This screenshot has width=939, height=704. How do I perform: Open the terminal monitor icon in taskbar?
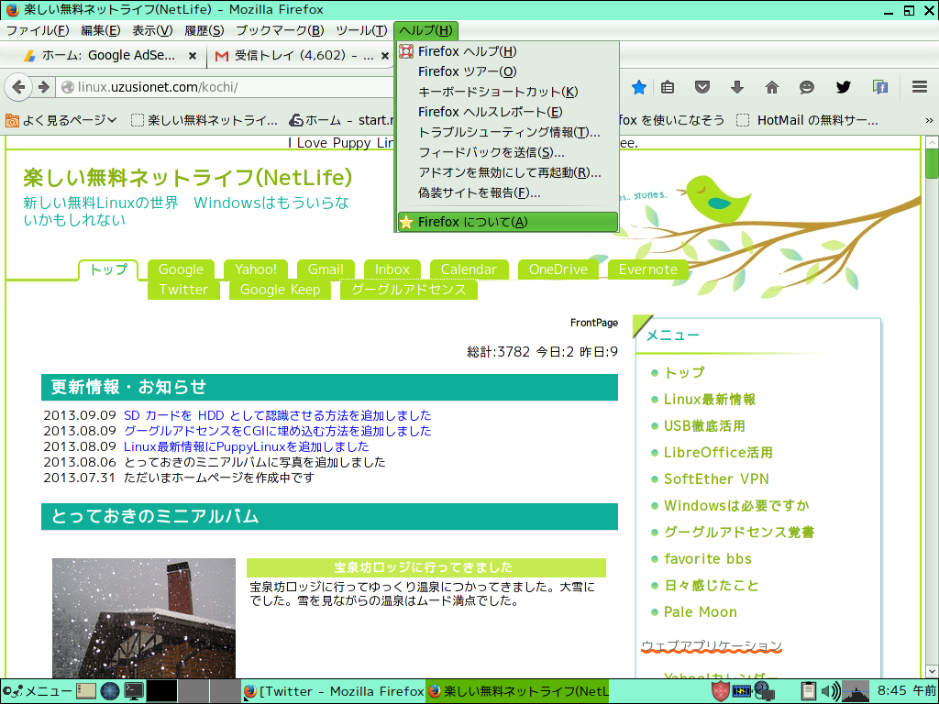134,691
